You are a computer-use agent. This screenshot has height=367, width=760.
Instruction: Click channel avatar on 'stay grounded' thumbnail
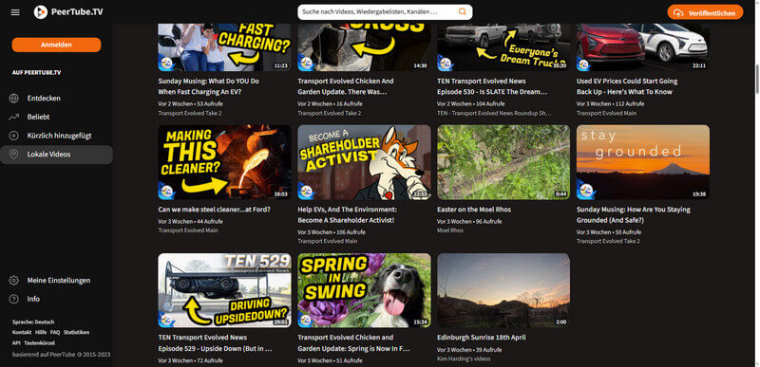click(585, 192)
